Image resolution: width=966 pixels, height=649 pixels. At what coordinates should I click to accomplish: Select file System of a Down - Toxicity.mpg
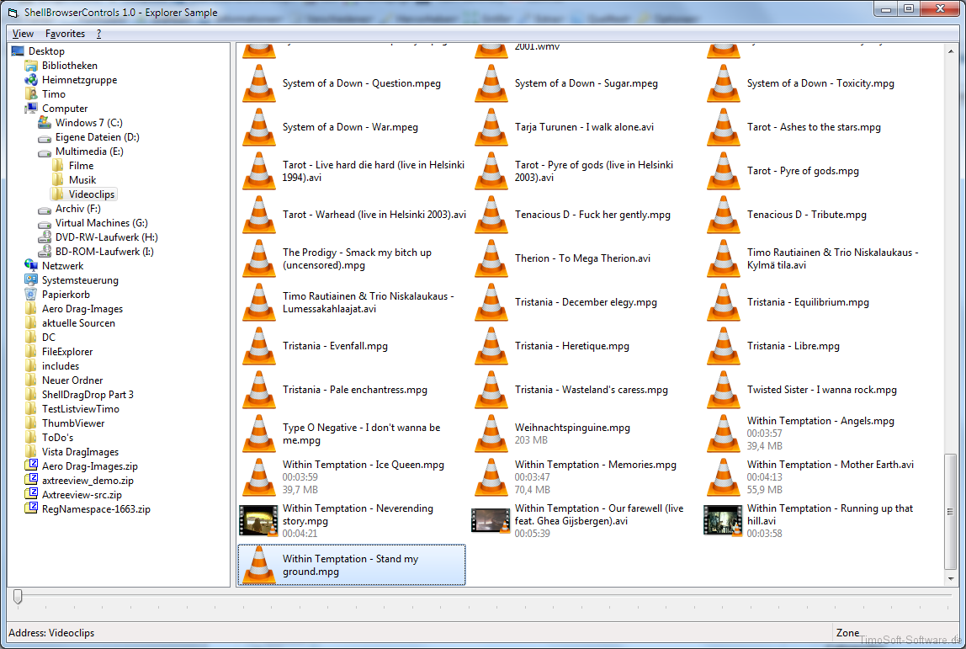point(820,83)
